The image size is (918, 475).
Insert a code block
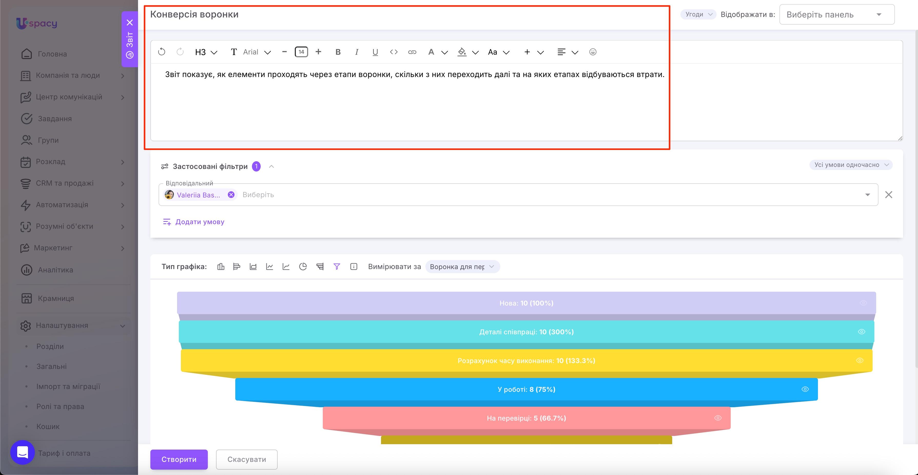[393, 52]
